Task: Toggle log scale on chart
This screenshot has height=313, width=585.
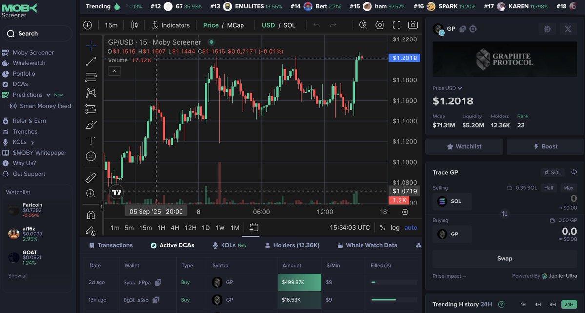Action: (x=395, y=227)
